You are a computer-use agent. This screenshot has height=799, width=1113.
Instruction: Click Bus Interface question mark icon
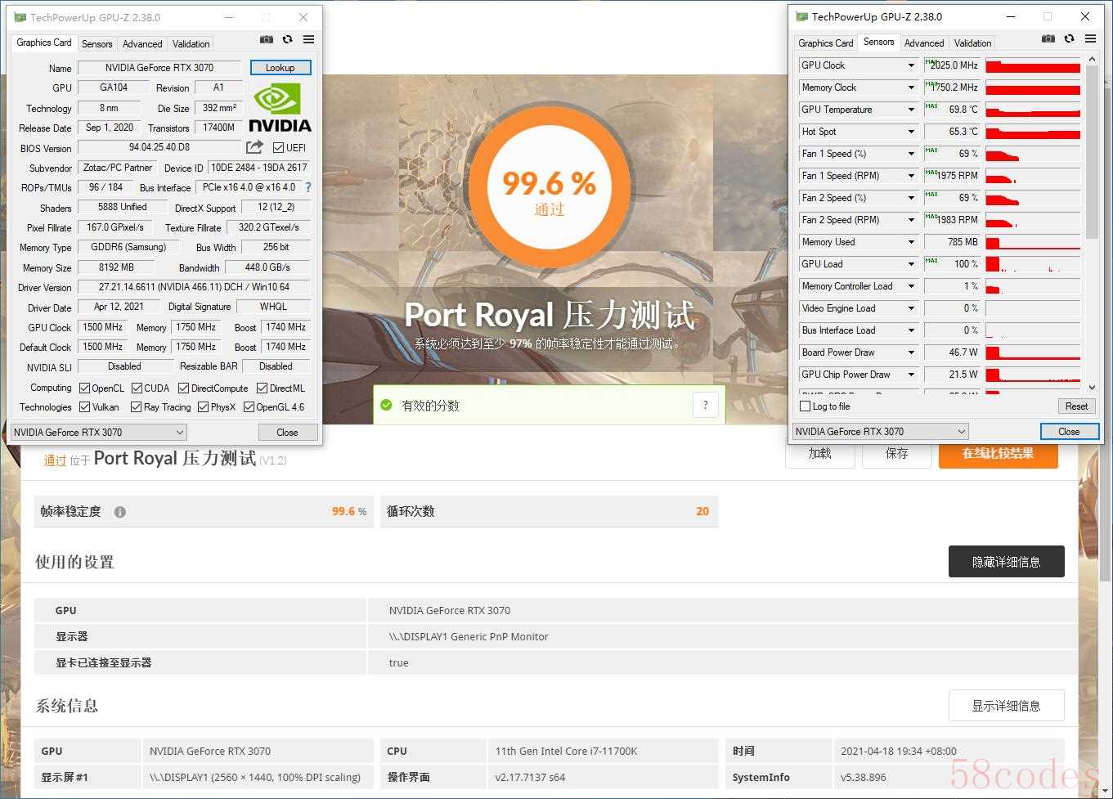[x=308, y=187]
